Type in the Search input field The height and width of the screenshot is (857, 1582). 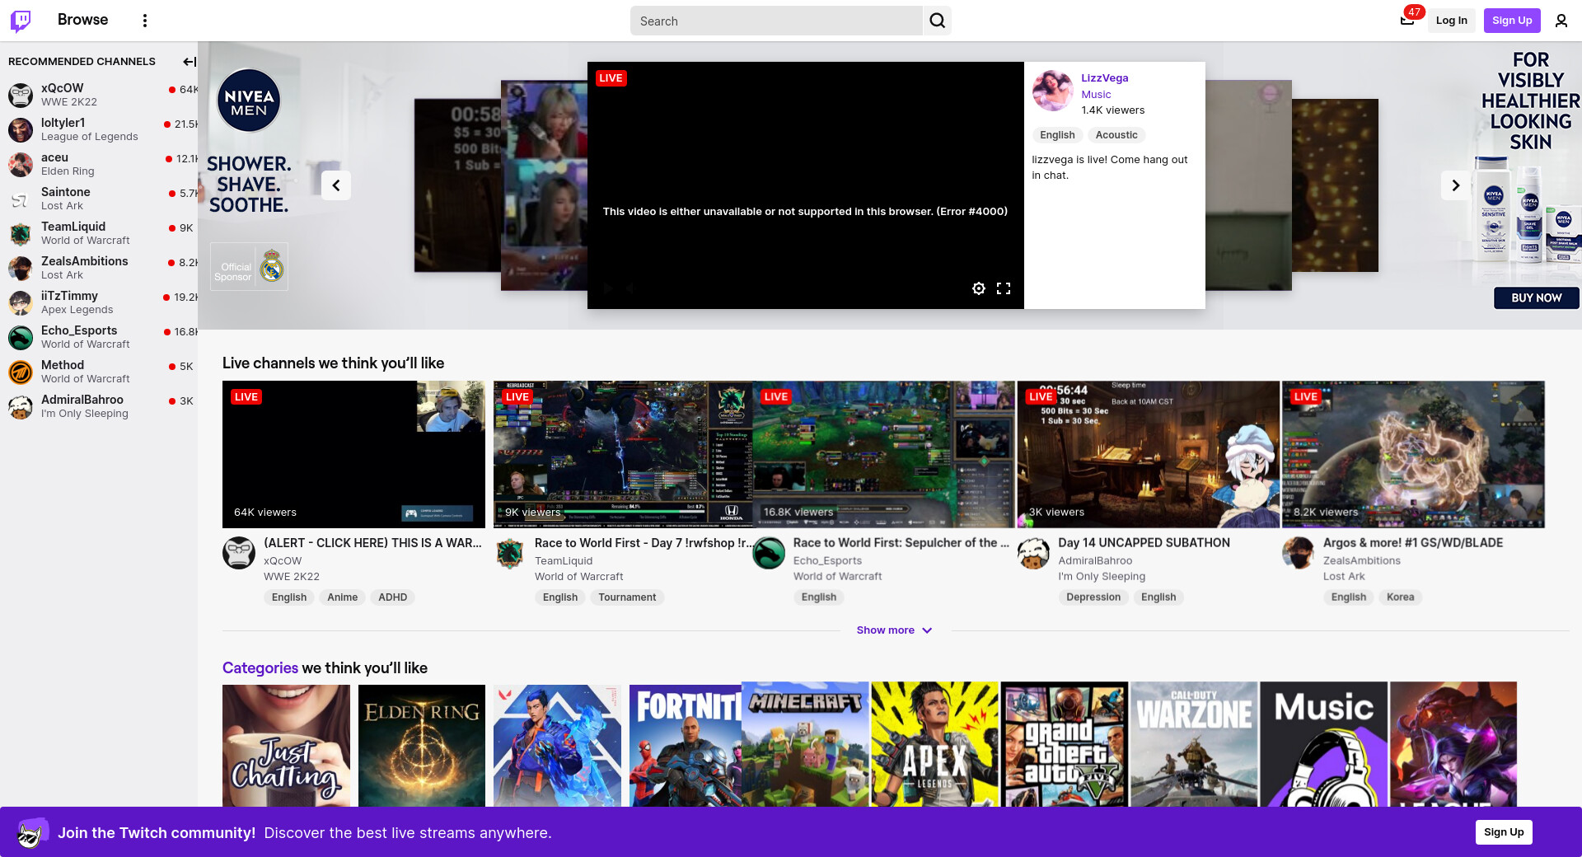(775, 21)
